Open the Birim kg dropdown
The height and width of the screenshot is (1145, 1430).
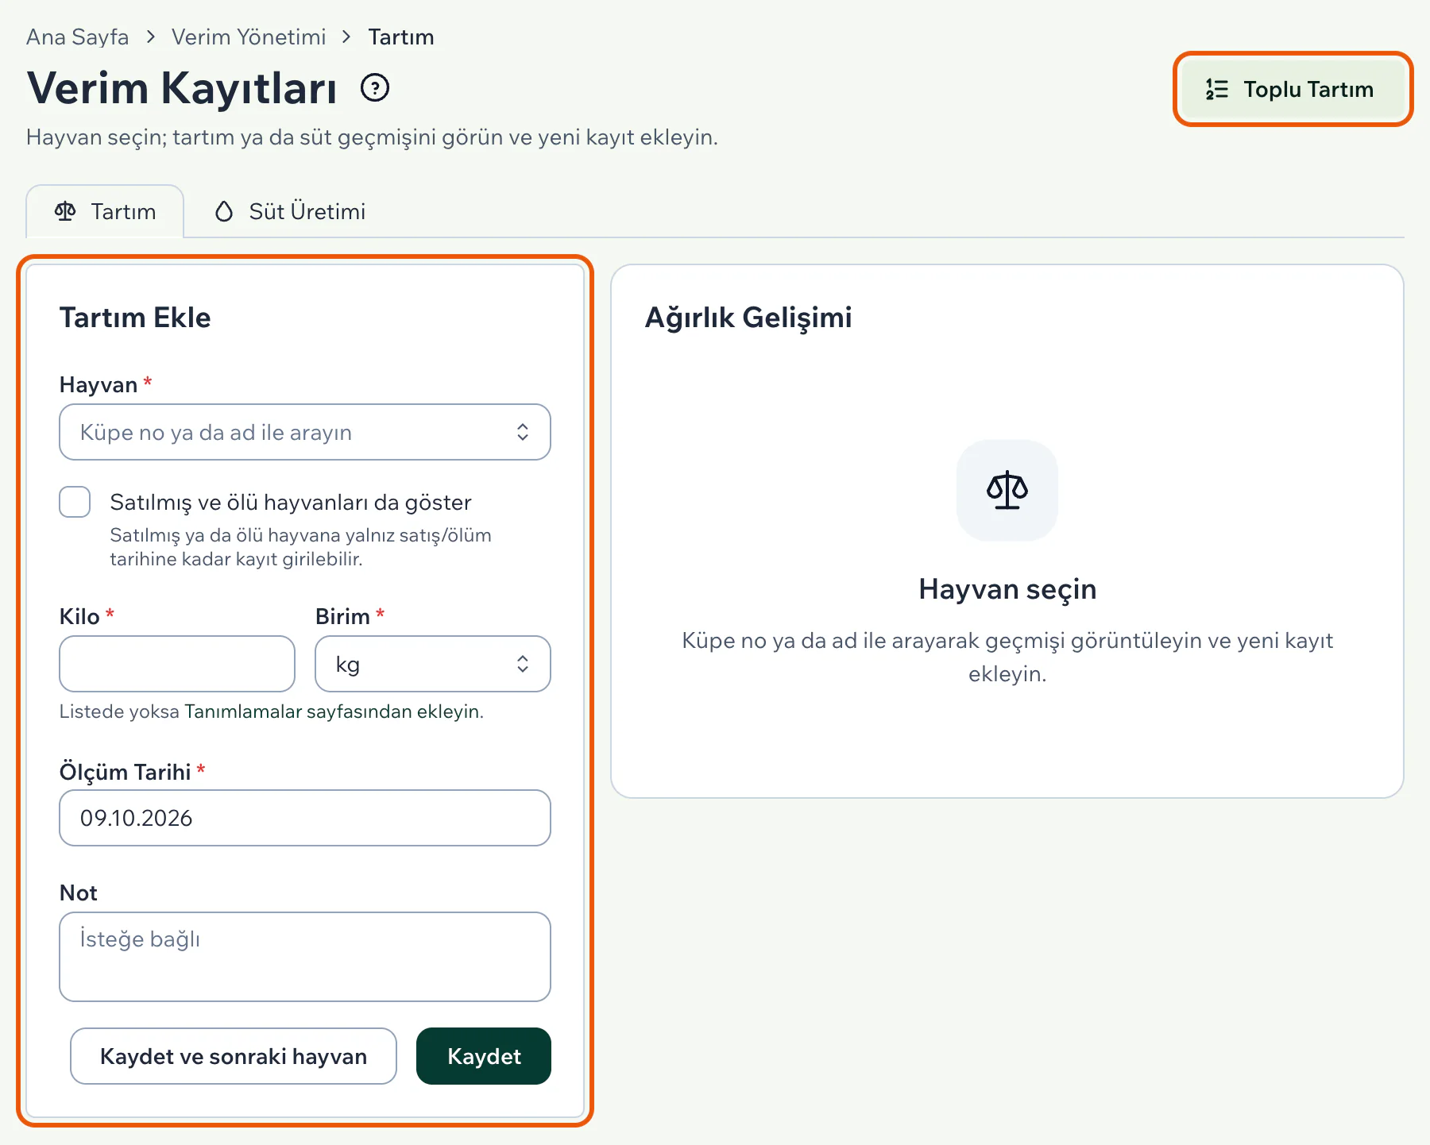tap(433, 664)
